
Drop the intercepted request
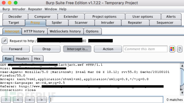tap(46, 49)
